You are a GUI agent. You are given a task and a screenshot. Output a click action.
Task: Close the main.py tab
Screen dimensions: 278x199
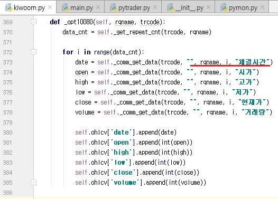tap(98, 7)
